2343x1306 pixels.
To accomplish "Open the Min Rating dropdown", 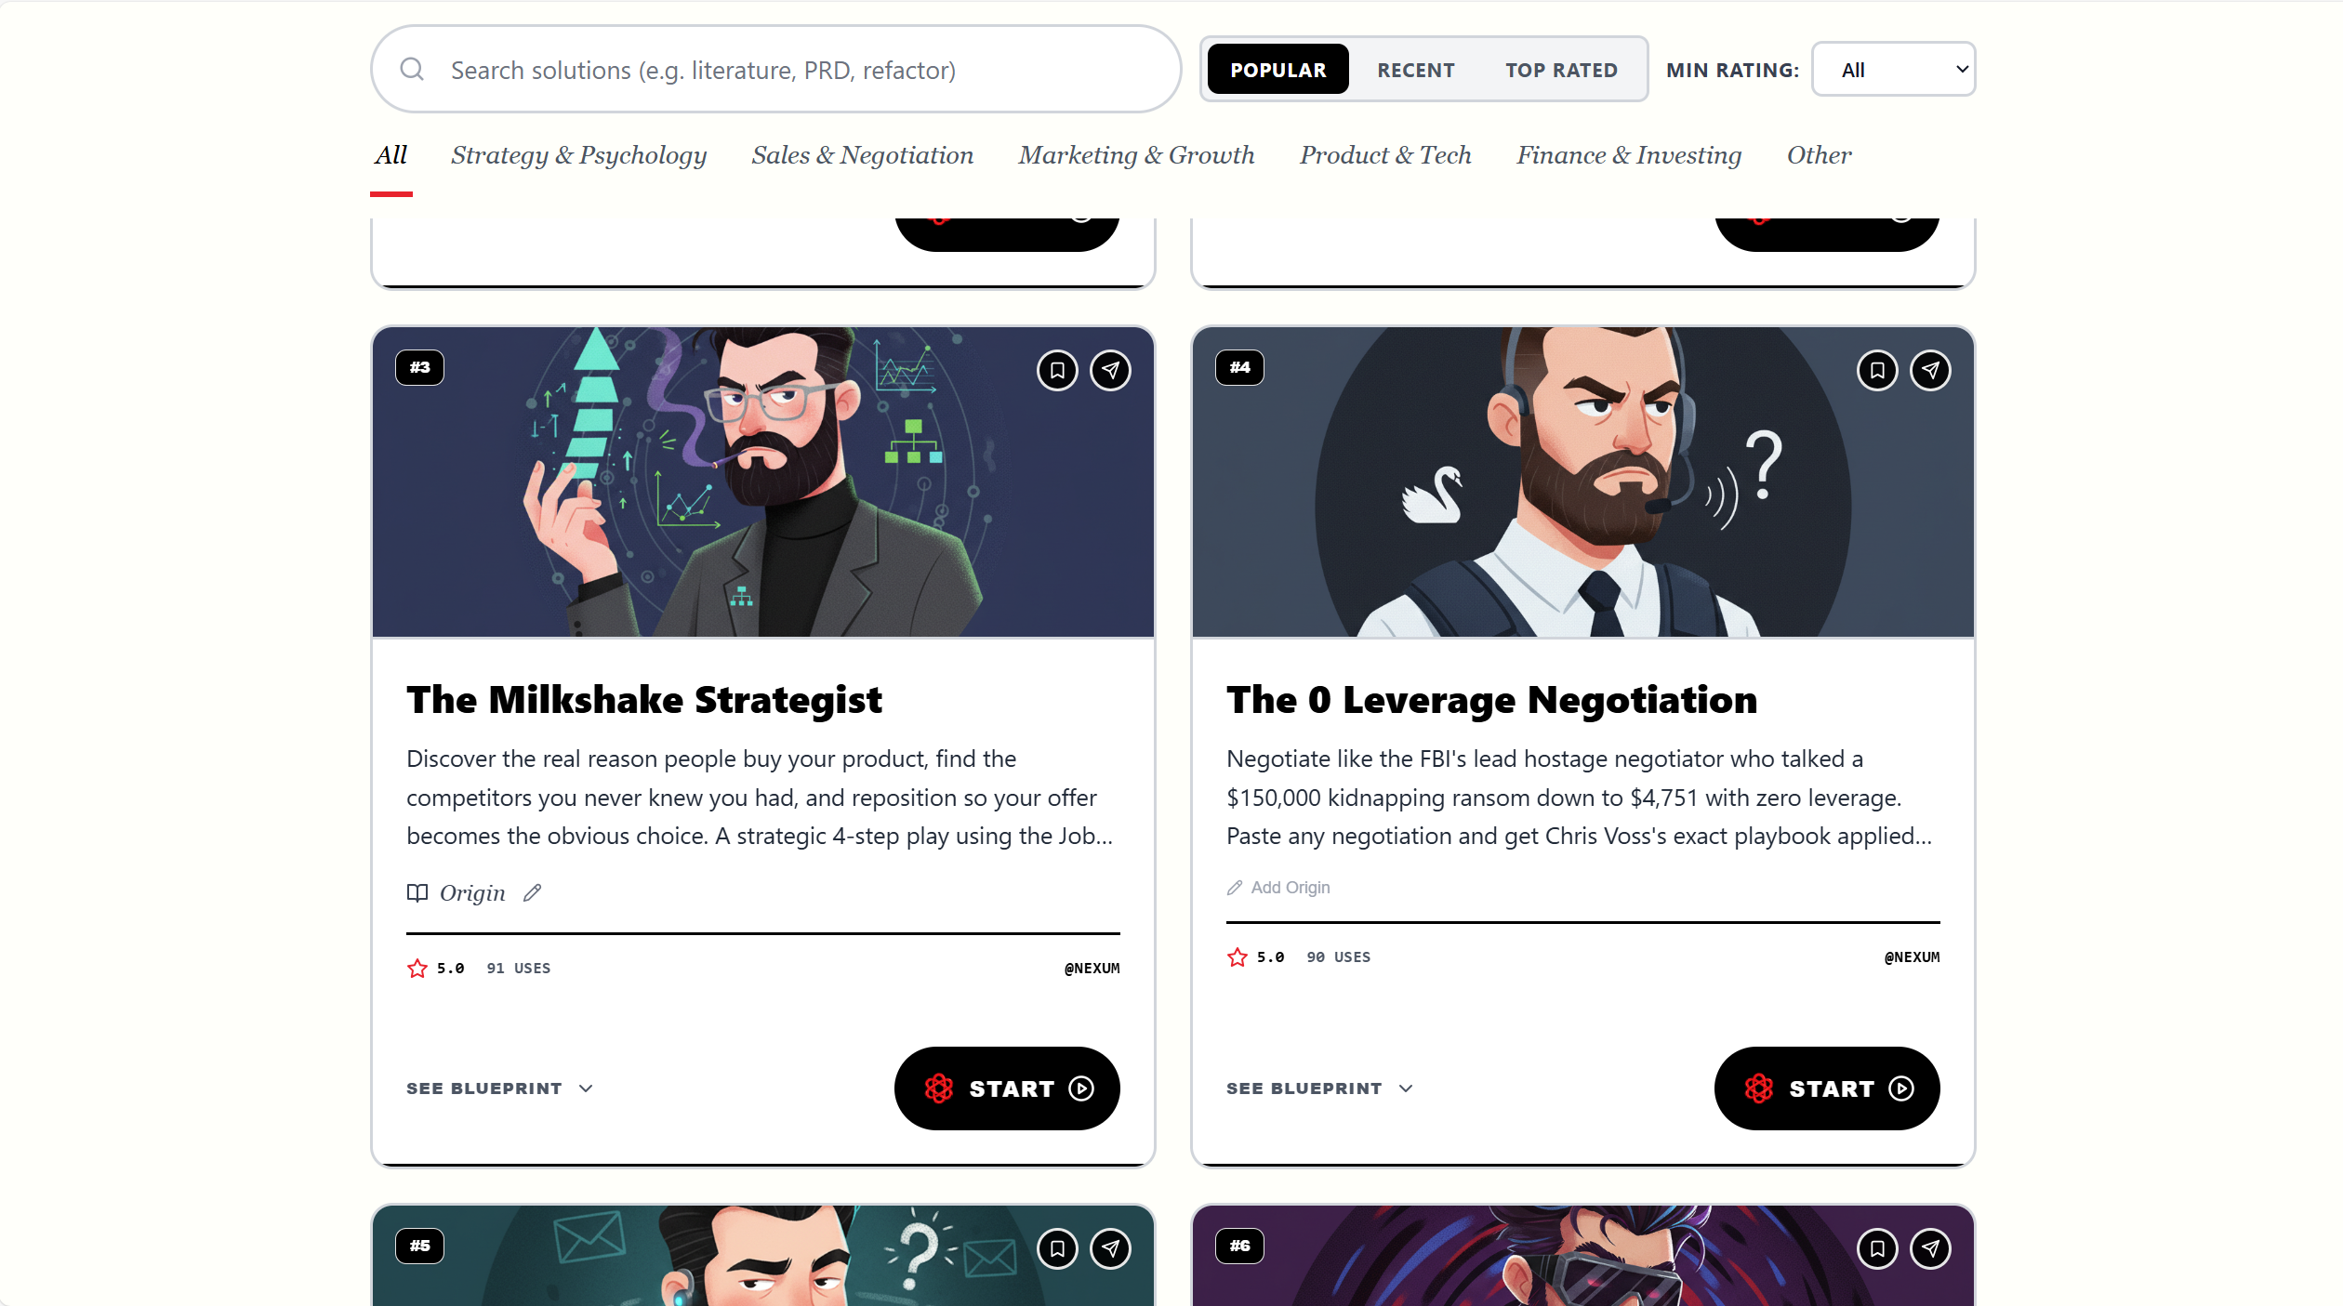I will point(1893,70).
